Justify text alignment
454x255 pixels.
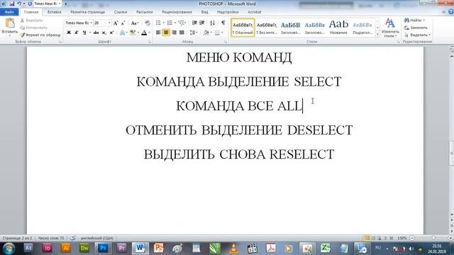[x=182, y=33]
